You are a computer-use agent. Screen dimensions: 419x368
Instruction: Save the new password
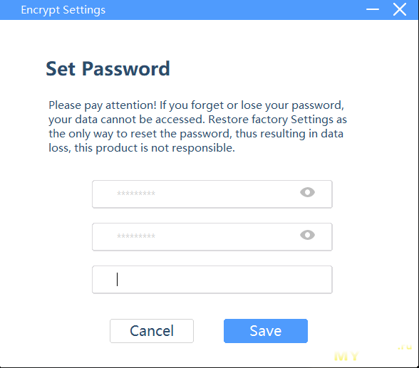[x=266, y=331]
